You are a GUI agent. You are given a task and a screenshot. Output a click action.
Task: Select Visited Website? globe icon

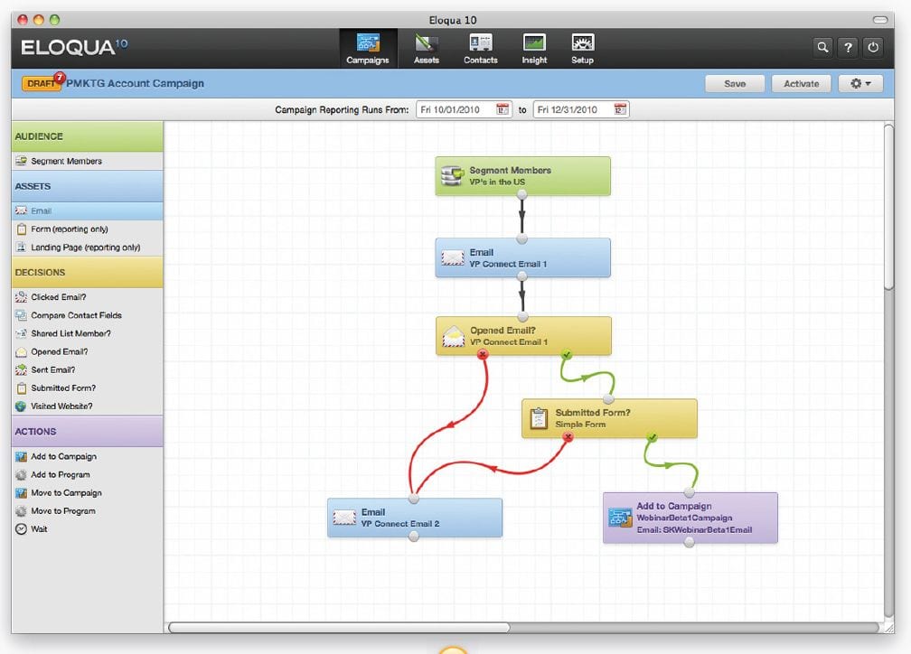(x=21, y=406)
